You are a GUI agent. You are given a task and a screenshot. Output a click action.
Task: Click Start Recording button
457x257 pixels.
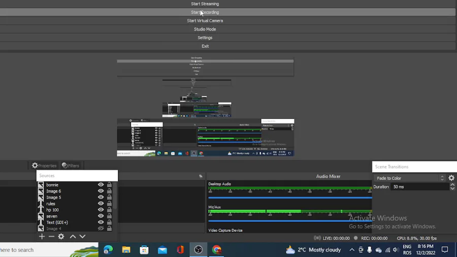[x=205, y=12]
